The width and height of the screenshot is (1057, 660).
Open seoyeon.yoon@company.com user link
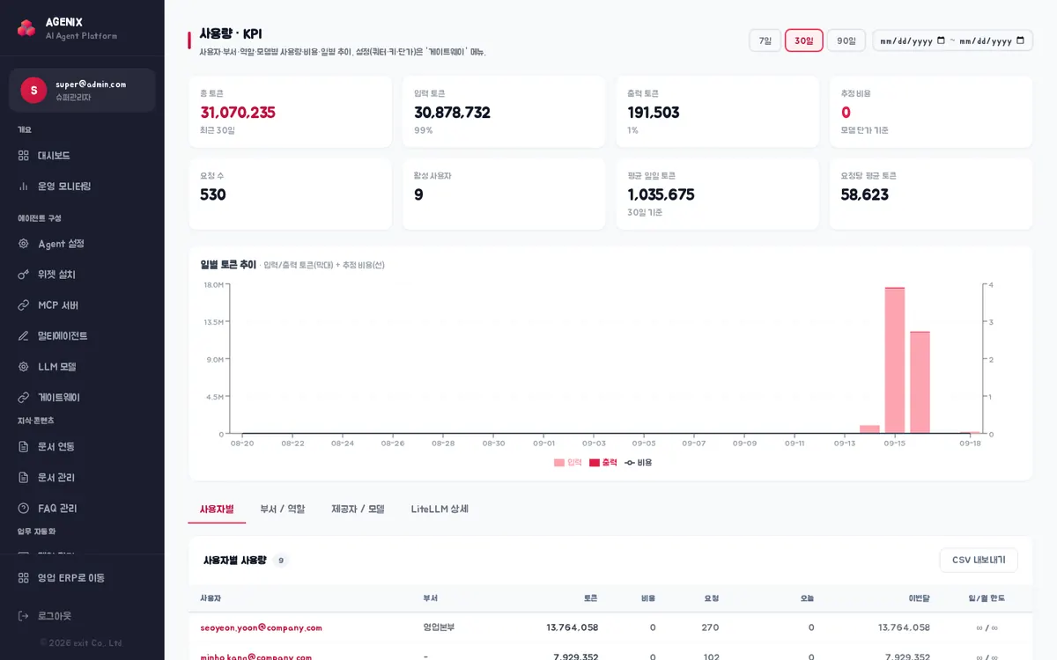click(x=261, y=627)
